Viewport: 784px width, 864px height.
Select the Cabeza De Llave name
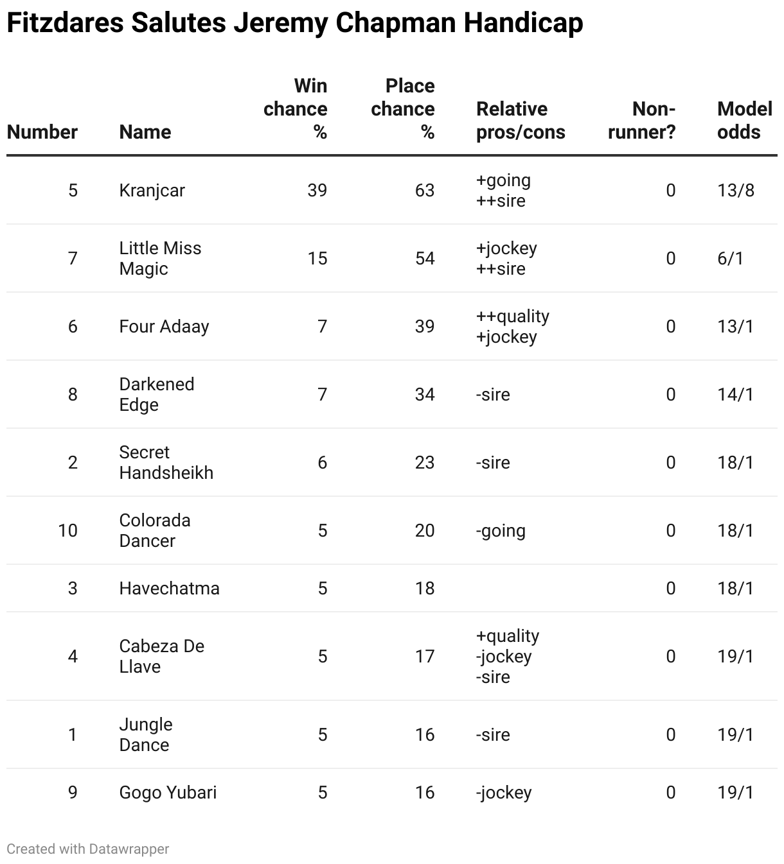click(x=161, y=657)
